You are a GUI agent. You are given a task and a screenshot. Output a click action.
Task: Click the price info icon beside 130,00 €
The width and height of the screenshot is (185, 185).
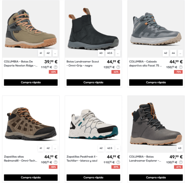181,162
